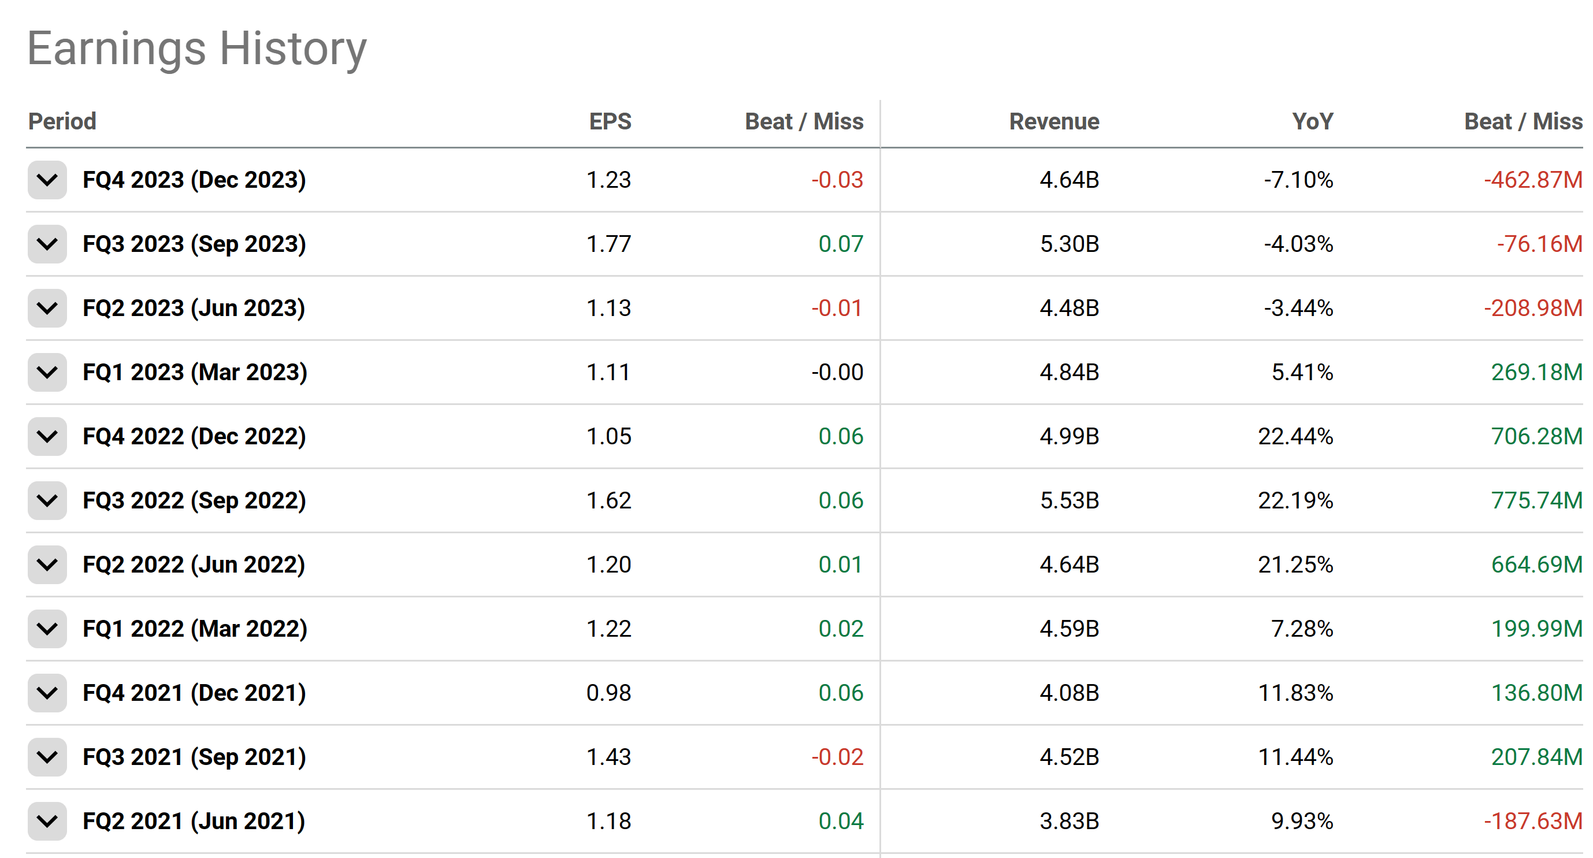The image size is (1593, 858).
Task: Toggle the FQ1 2022 (Mar 2022) chevron
Action: point(47,629)
